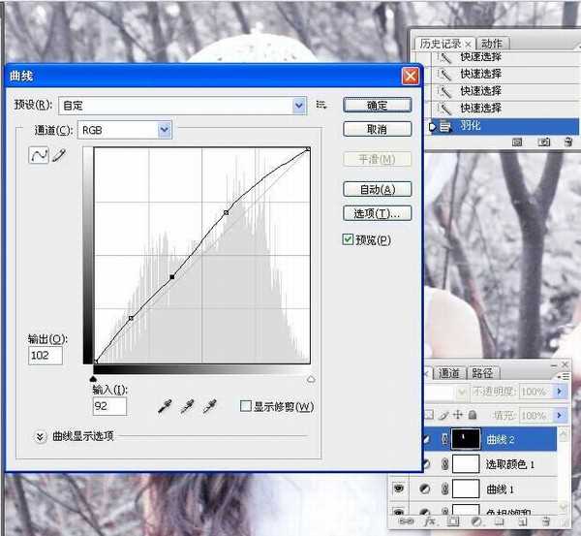This screenshot has width=581, height=536.
Task: Click the 自动 auto button
Action: pyautogui.click(x=378, y=189)
